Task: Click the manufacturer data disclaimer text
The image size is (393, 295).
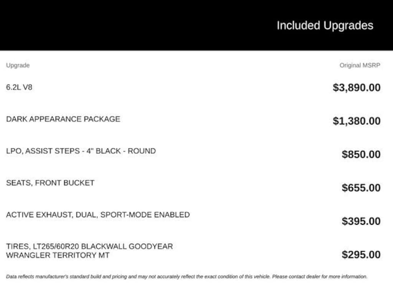Action: coord(187,277)
